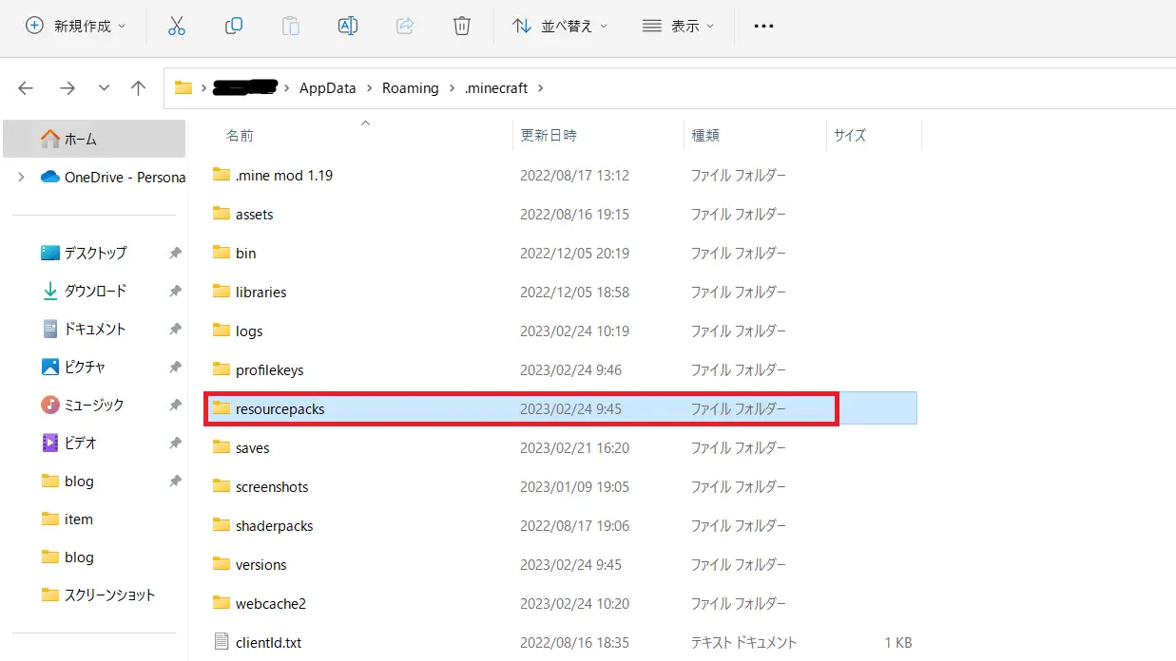This screenshot has height=661, width=1176.
Task: Click the Cut scissors icon
Action: (x=176, y=27)
